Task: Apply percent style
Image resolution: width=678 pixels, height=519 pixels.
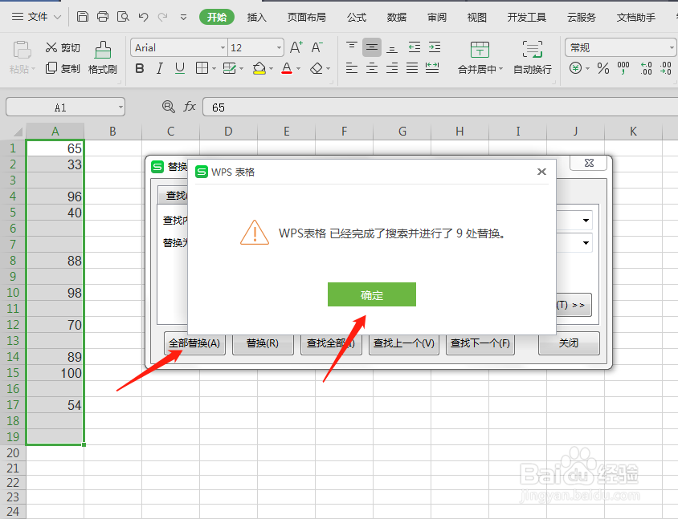Action: 603,68
